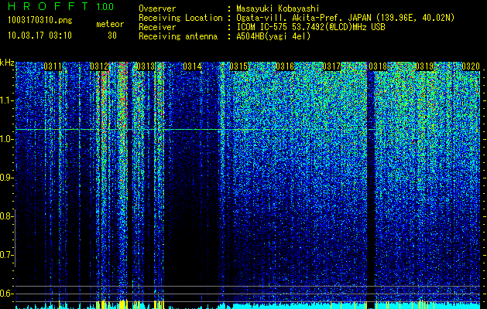Click the 1.0 kHz axis label

tap(6, 139)
